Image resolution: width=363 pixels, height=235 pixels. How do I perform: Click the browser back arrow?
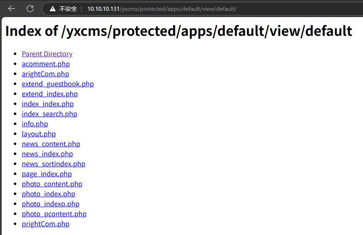(x=12, y=9)
